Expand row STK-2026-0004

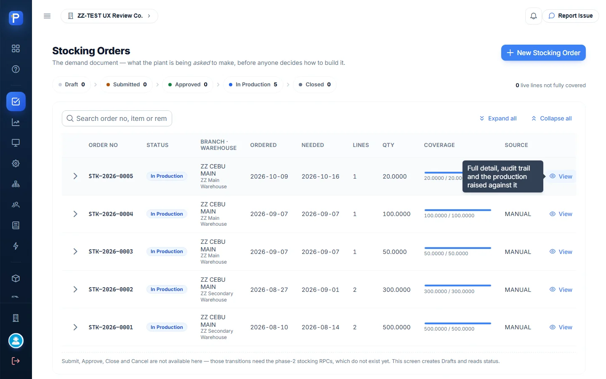point(75,214)
